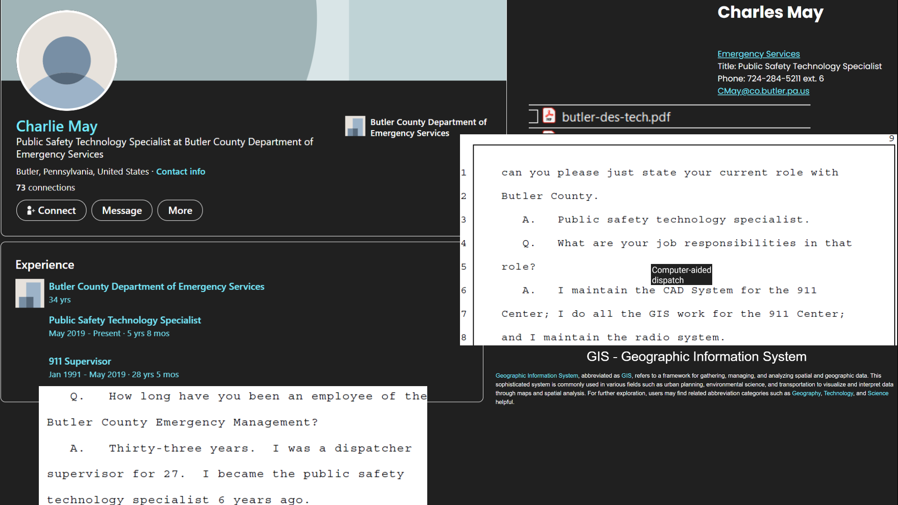Click the Charles May heading
The width and height of the screenshot is (898, 505).
tap(770, 13)
